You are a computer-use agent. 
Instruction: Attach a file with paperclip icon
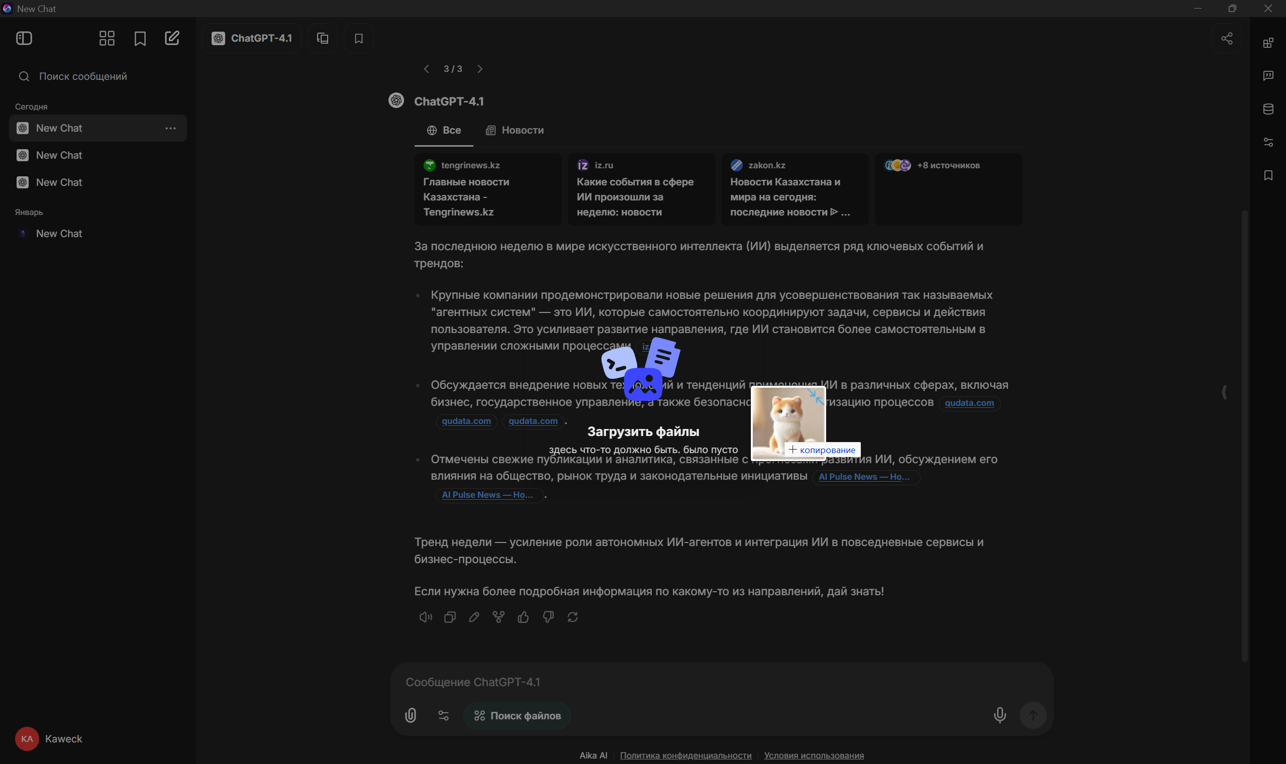(411, 715)
